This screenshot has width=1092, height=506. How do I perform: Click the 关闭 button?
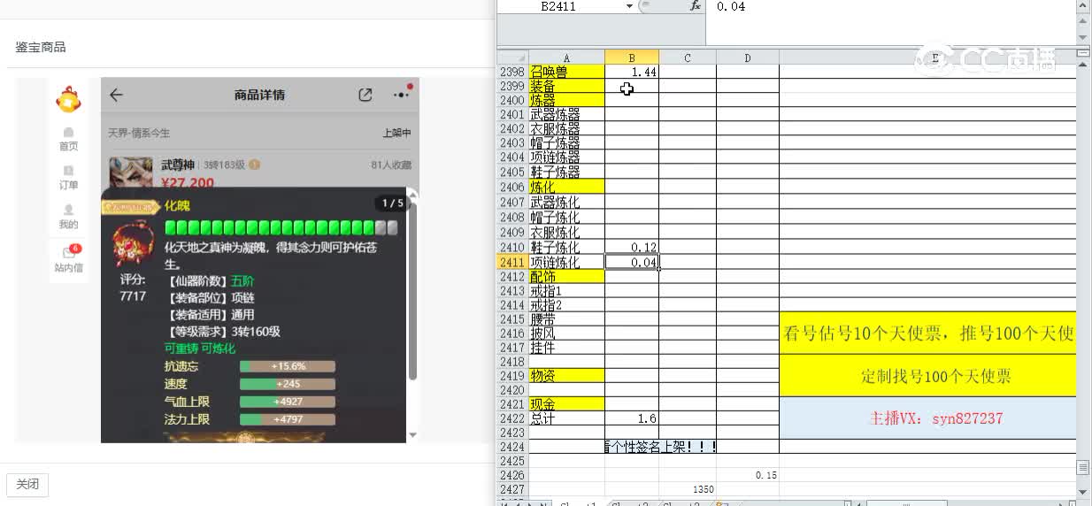[27, 485]
